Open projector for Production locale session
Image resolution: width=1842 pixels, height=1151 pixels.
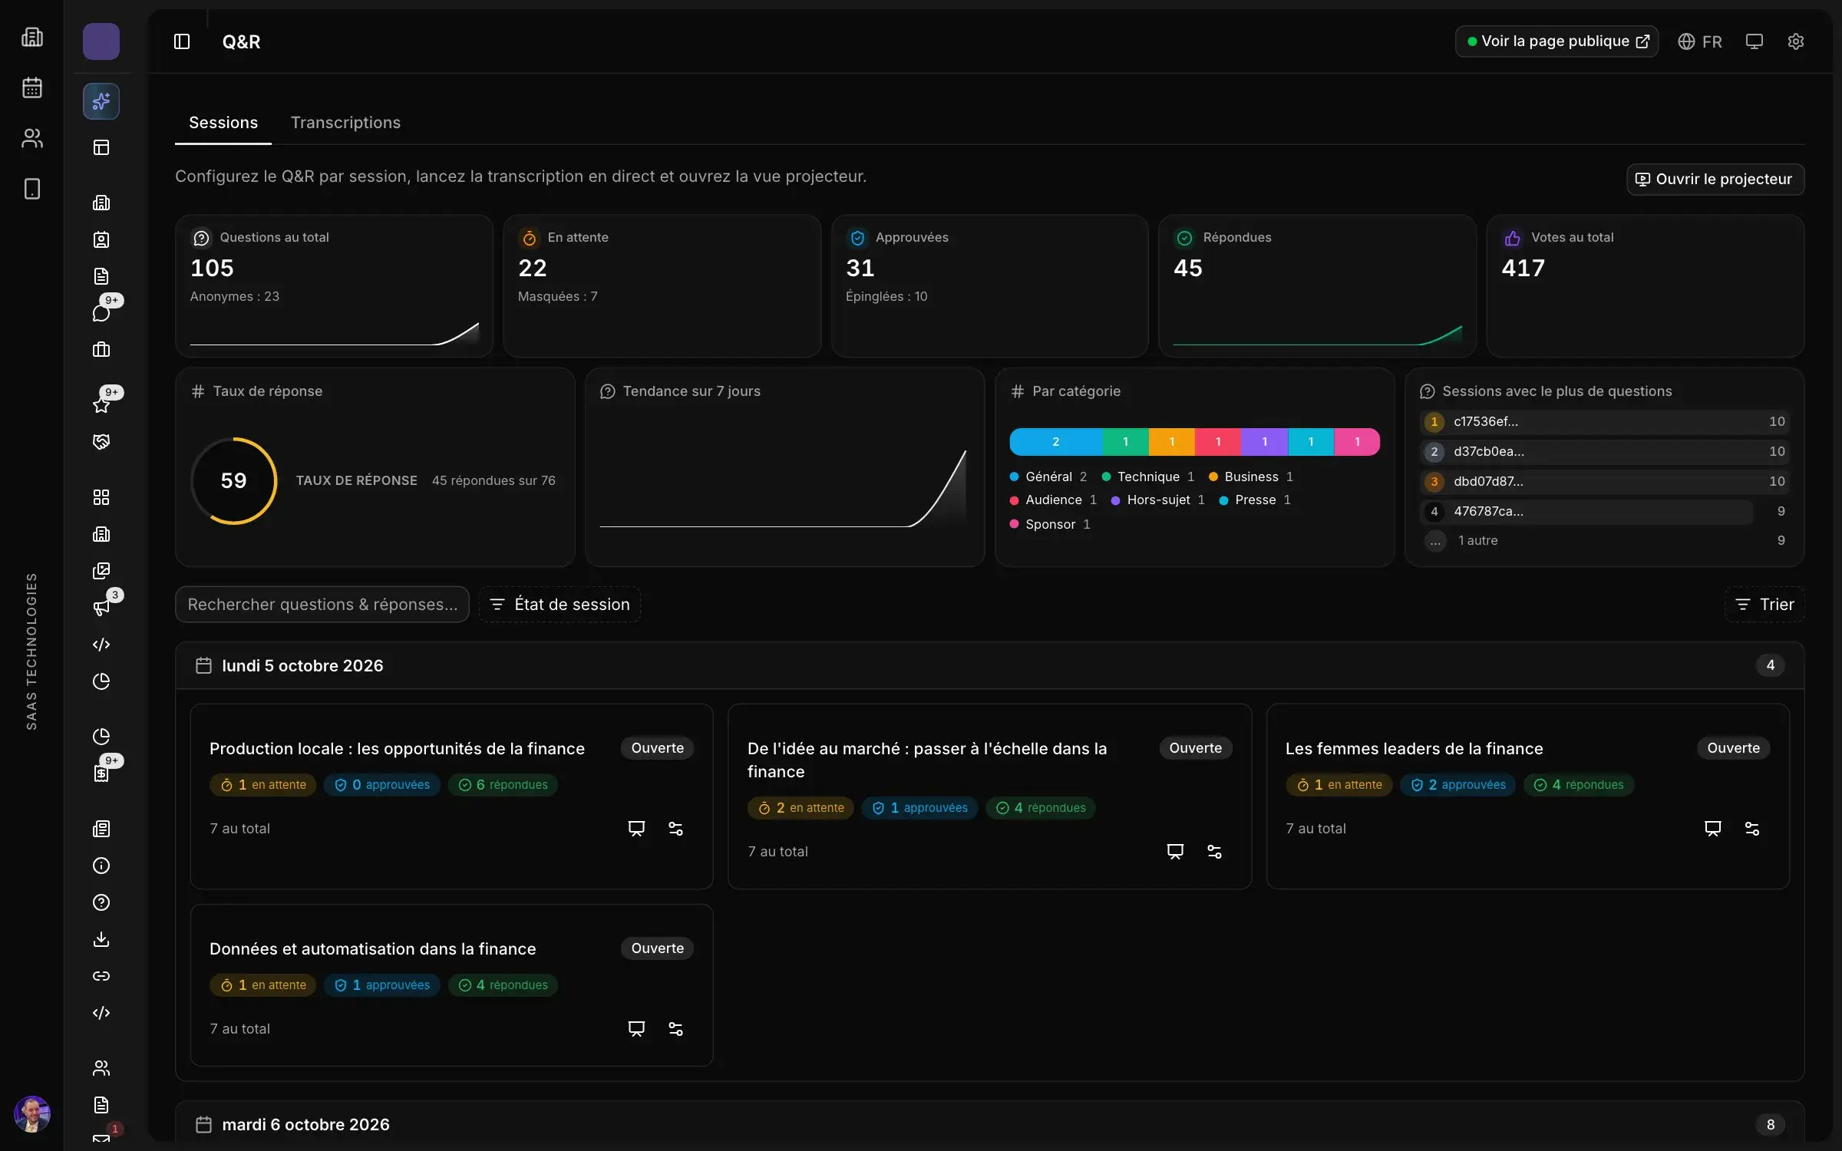636,829
